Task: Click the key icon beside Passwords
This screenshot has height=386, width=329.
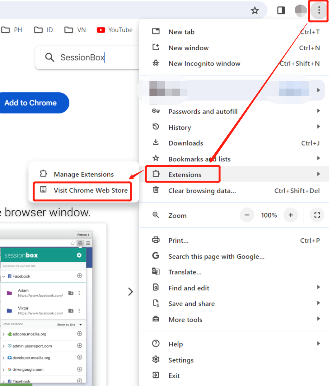Action: coord(156,111)
